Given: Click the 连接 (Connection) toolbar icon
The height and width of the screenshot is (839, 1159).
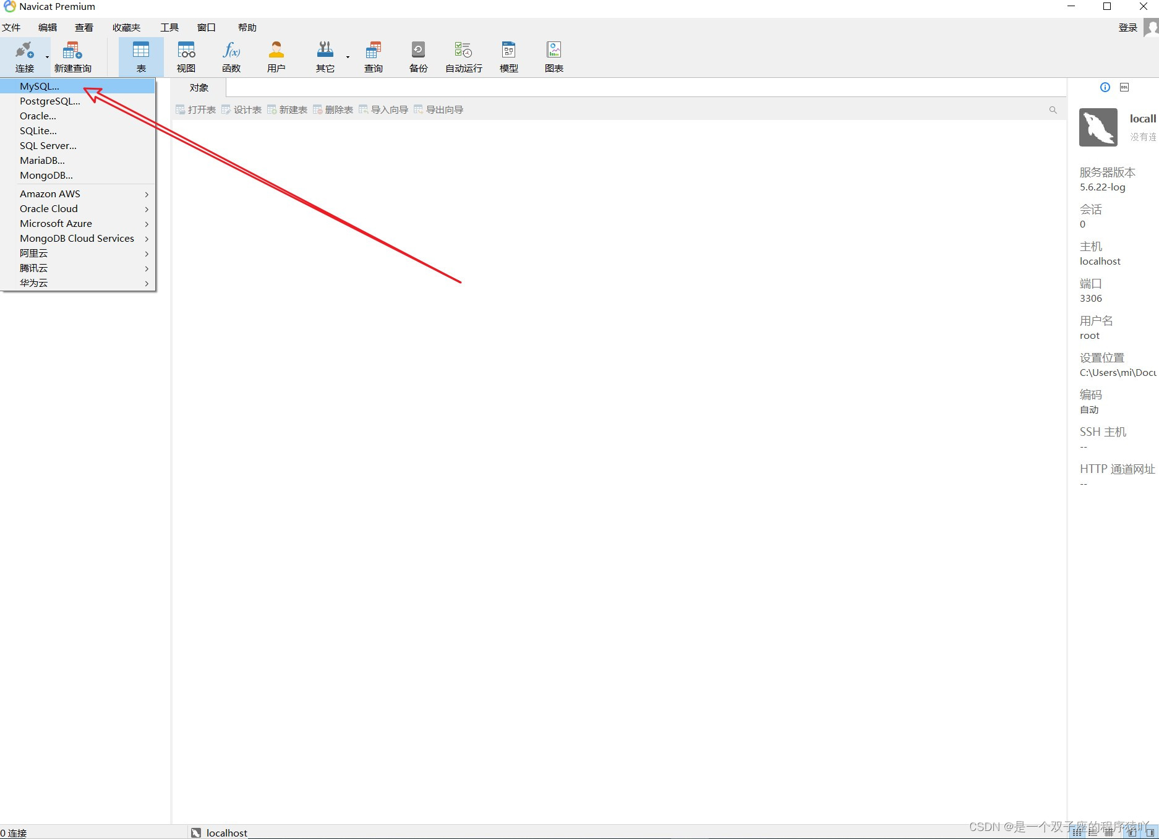Looking at the screenshot, I should (x=24, y=56).
